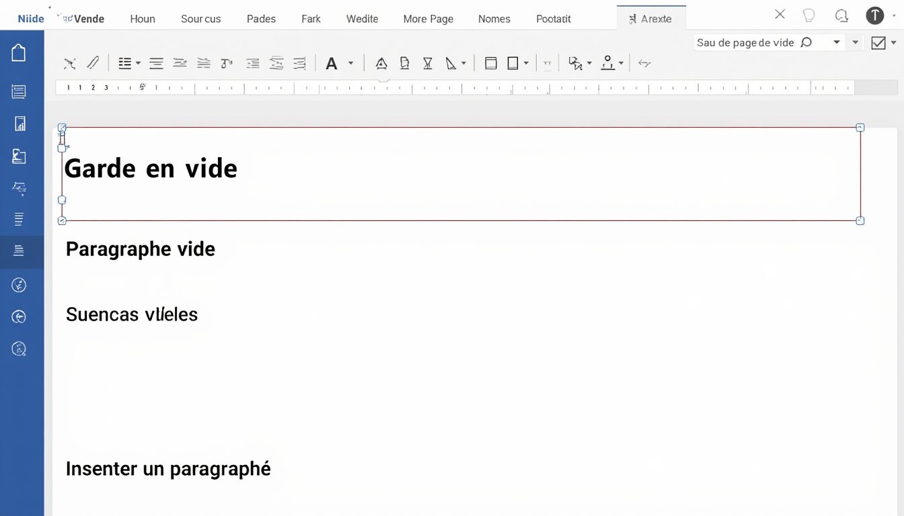This screenshot has height=516, width=904.
Task: Click the hourglass icon in toolbar
Action: click(x=428, y=63)
